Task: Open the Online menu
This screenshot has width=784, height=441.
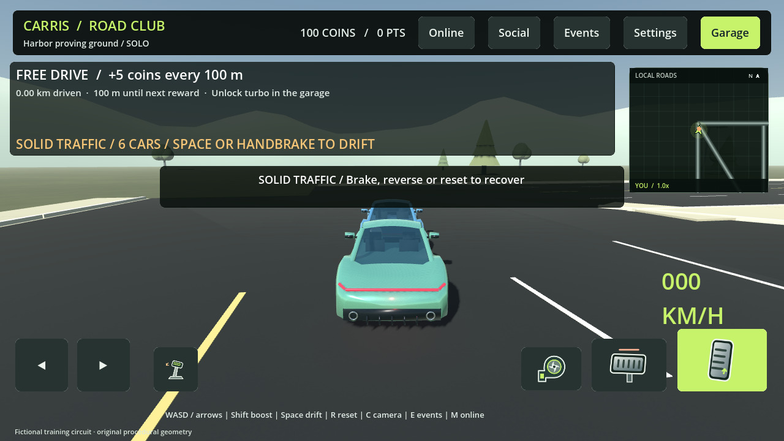Action: pos(447,33)
